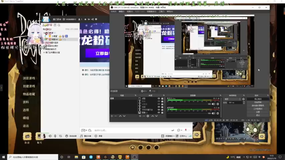
Task: Increase transition duration with the up spinner arrow
Action: click(244, 102)
